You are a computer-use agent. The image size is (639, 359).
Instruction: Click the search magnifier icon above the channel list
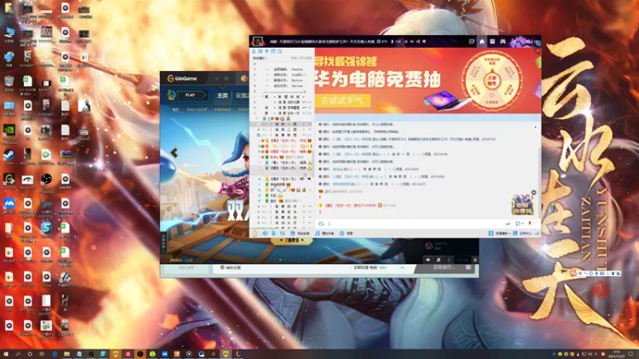[280, 51]
